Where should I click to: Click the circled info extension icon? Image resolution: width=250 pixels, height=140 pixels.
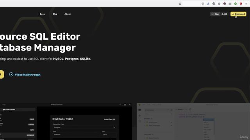coord(214,3)
